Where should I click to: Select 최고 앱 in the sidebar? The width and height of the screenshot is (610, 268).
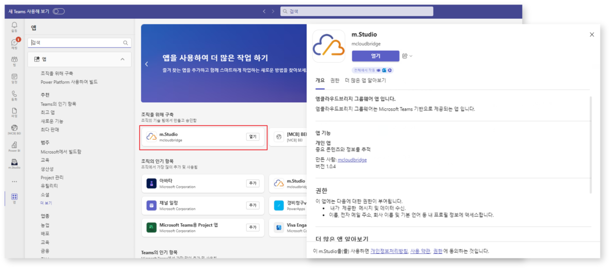pyautogui.click(x=48, y=112)
